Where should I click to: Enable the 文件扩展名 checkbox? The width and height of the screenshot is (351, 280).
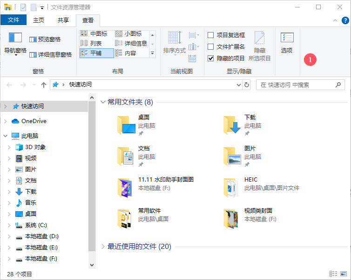(x=226, y=46)
